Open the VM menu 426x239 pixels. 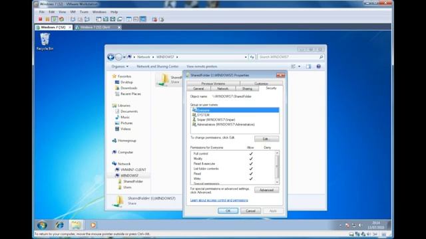pyautogui.click(x=73, y=12)
